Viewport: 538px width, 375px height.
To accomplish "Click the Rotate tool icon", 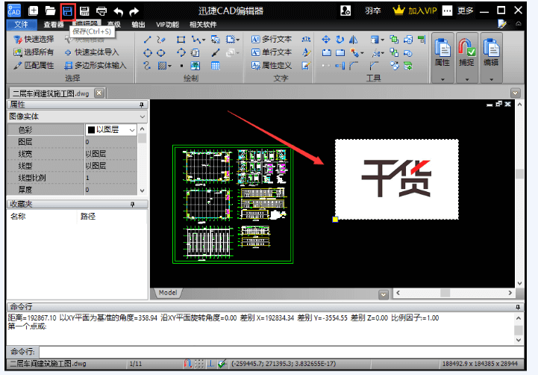I will pyautogui.click(x=340, y=40).
